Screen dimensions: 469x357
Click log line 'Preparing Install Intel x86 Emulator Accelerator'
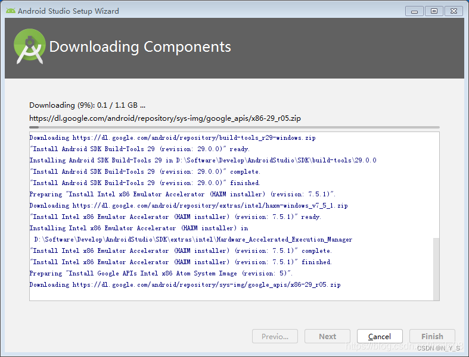[x=182, y=195]
